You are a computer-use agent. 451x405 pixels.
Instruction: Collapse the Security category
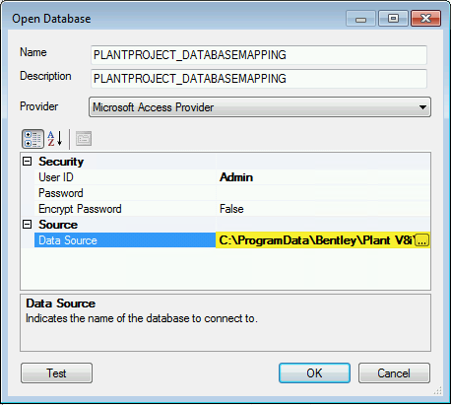tap(28, 162)
